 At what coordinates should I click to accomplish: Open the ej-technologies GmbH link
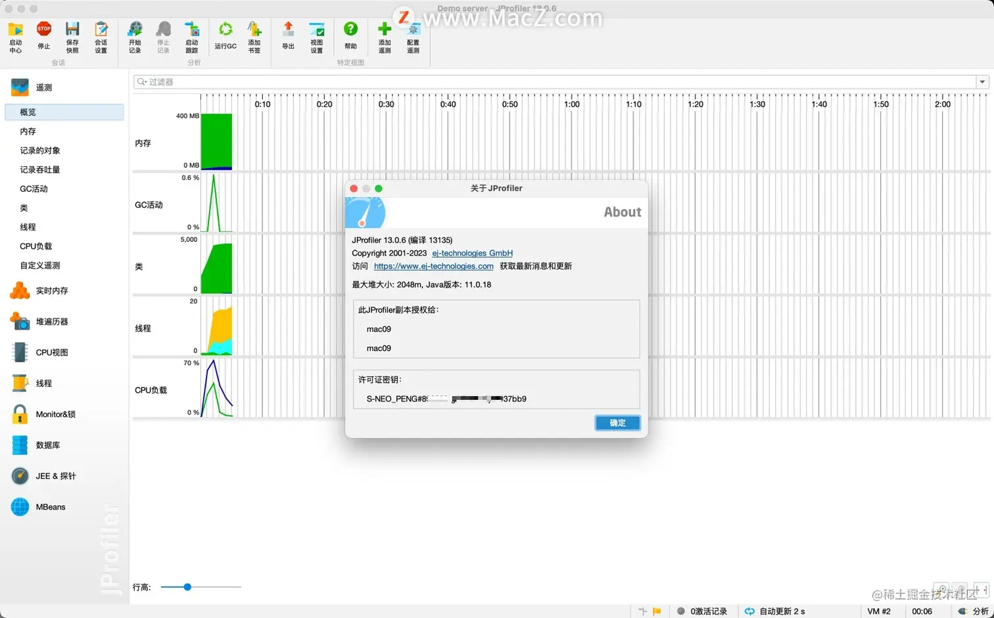click(x=472, y=253)
